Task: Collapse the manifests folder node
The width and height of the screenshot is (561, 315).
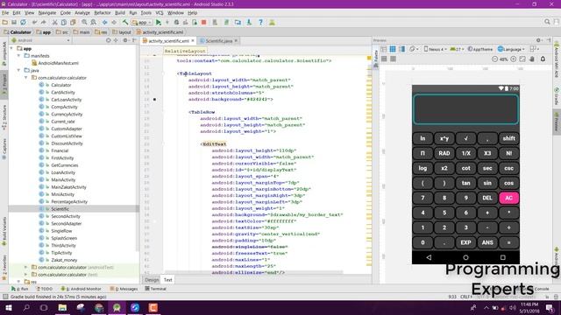Action: tap(19, 56)
